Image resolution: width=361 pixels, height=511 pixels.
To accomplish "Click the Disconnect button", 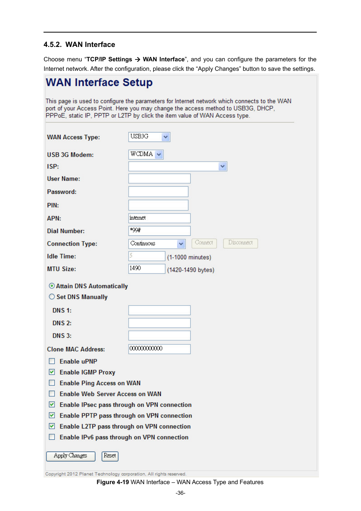I will tap(240, 243).
